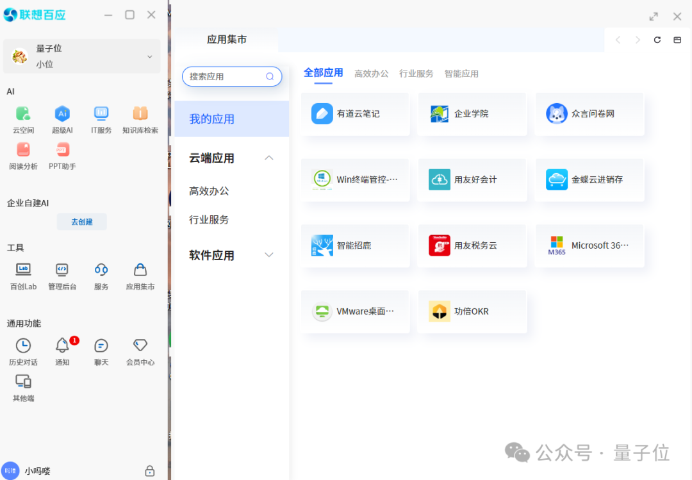Collapse the 云端应用 section
This screenshot has height=480, width=692.
tap(269, 158)
